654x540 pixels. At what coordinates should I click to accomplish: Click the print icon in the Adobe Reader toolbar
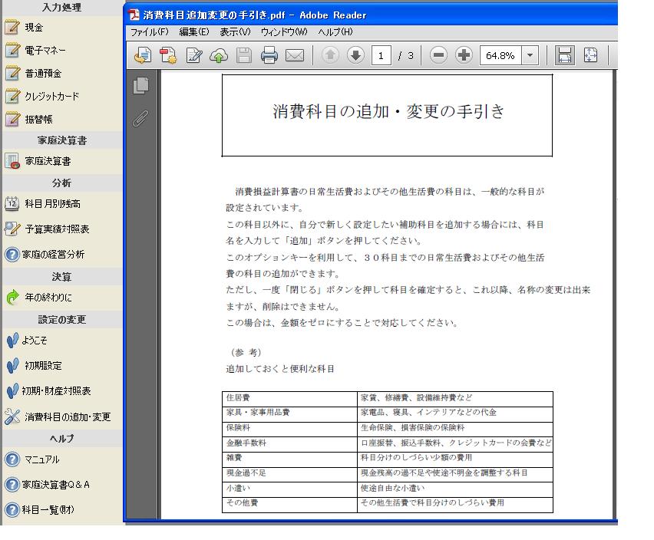tap(269, 55)
